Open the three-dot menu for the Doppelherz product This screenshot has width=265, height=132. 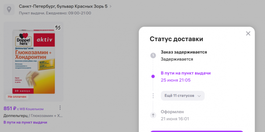pyautogui.click(x=60, y=108)
